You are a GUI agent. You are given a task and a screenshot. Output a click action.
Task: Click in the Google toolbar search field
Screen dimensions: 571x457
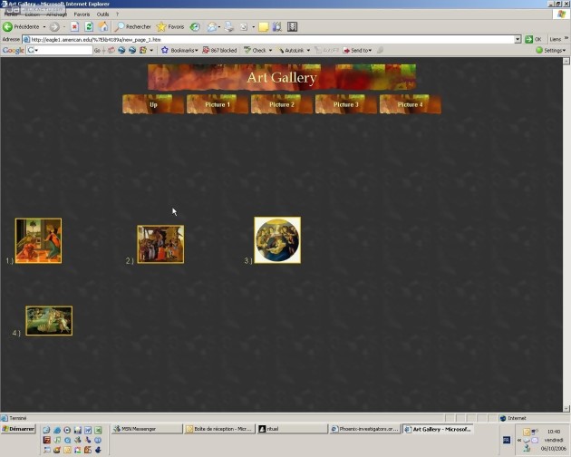coord(62,50)
